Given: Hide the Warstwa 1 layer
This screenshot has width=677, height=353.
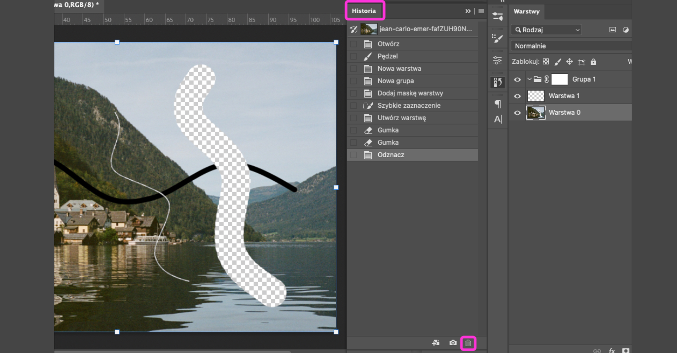Looking at the screenshot, I should pos(517,96).
